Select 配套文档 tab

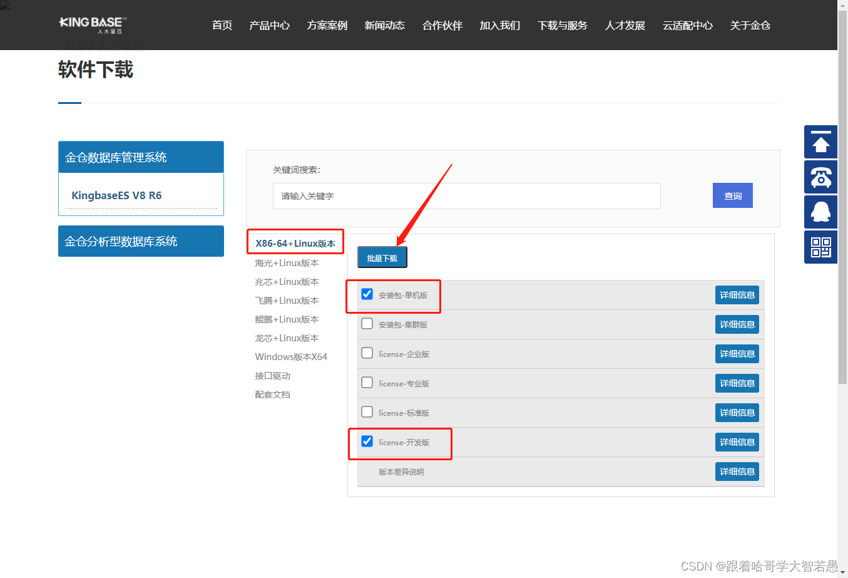[x=272, y=395]
